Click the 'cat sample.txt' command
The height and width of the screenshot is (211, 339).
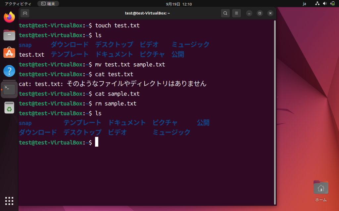pos(118,94)
